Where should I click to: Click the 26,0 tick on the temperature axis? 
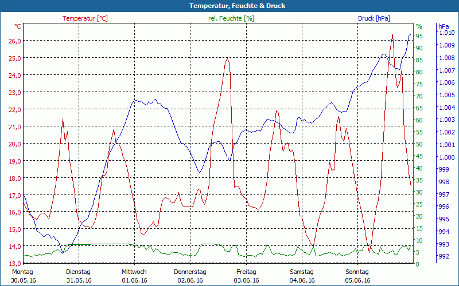point(14,41)
